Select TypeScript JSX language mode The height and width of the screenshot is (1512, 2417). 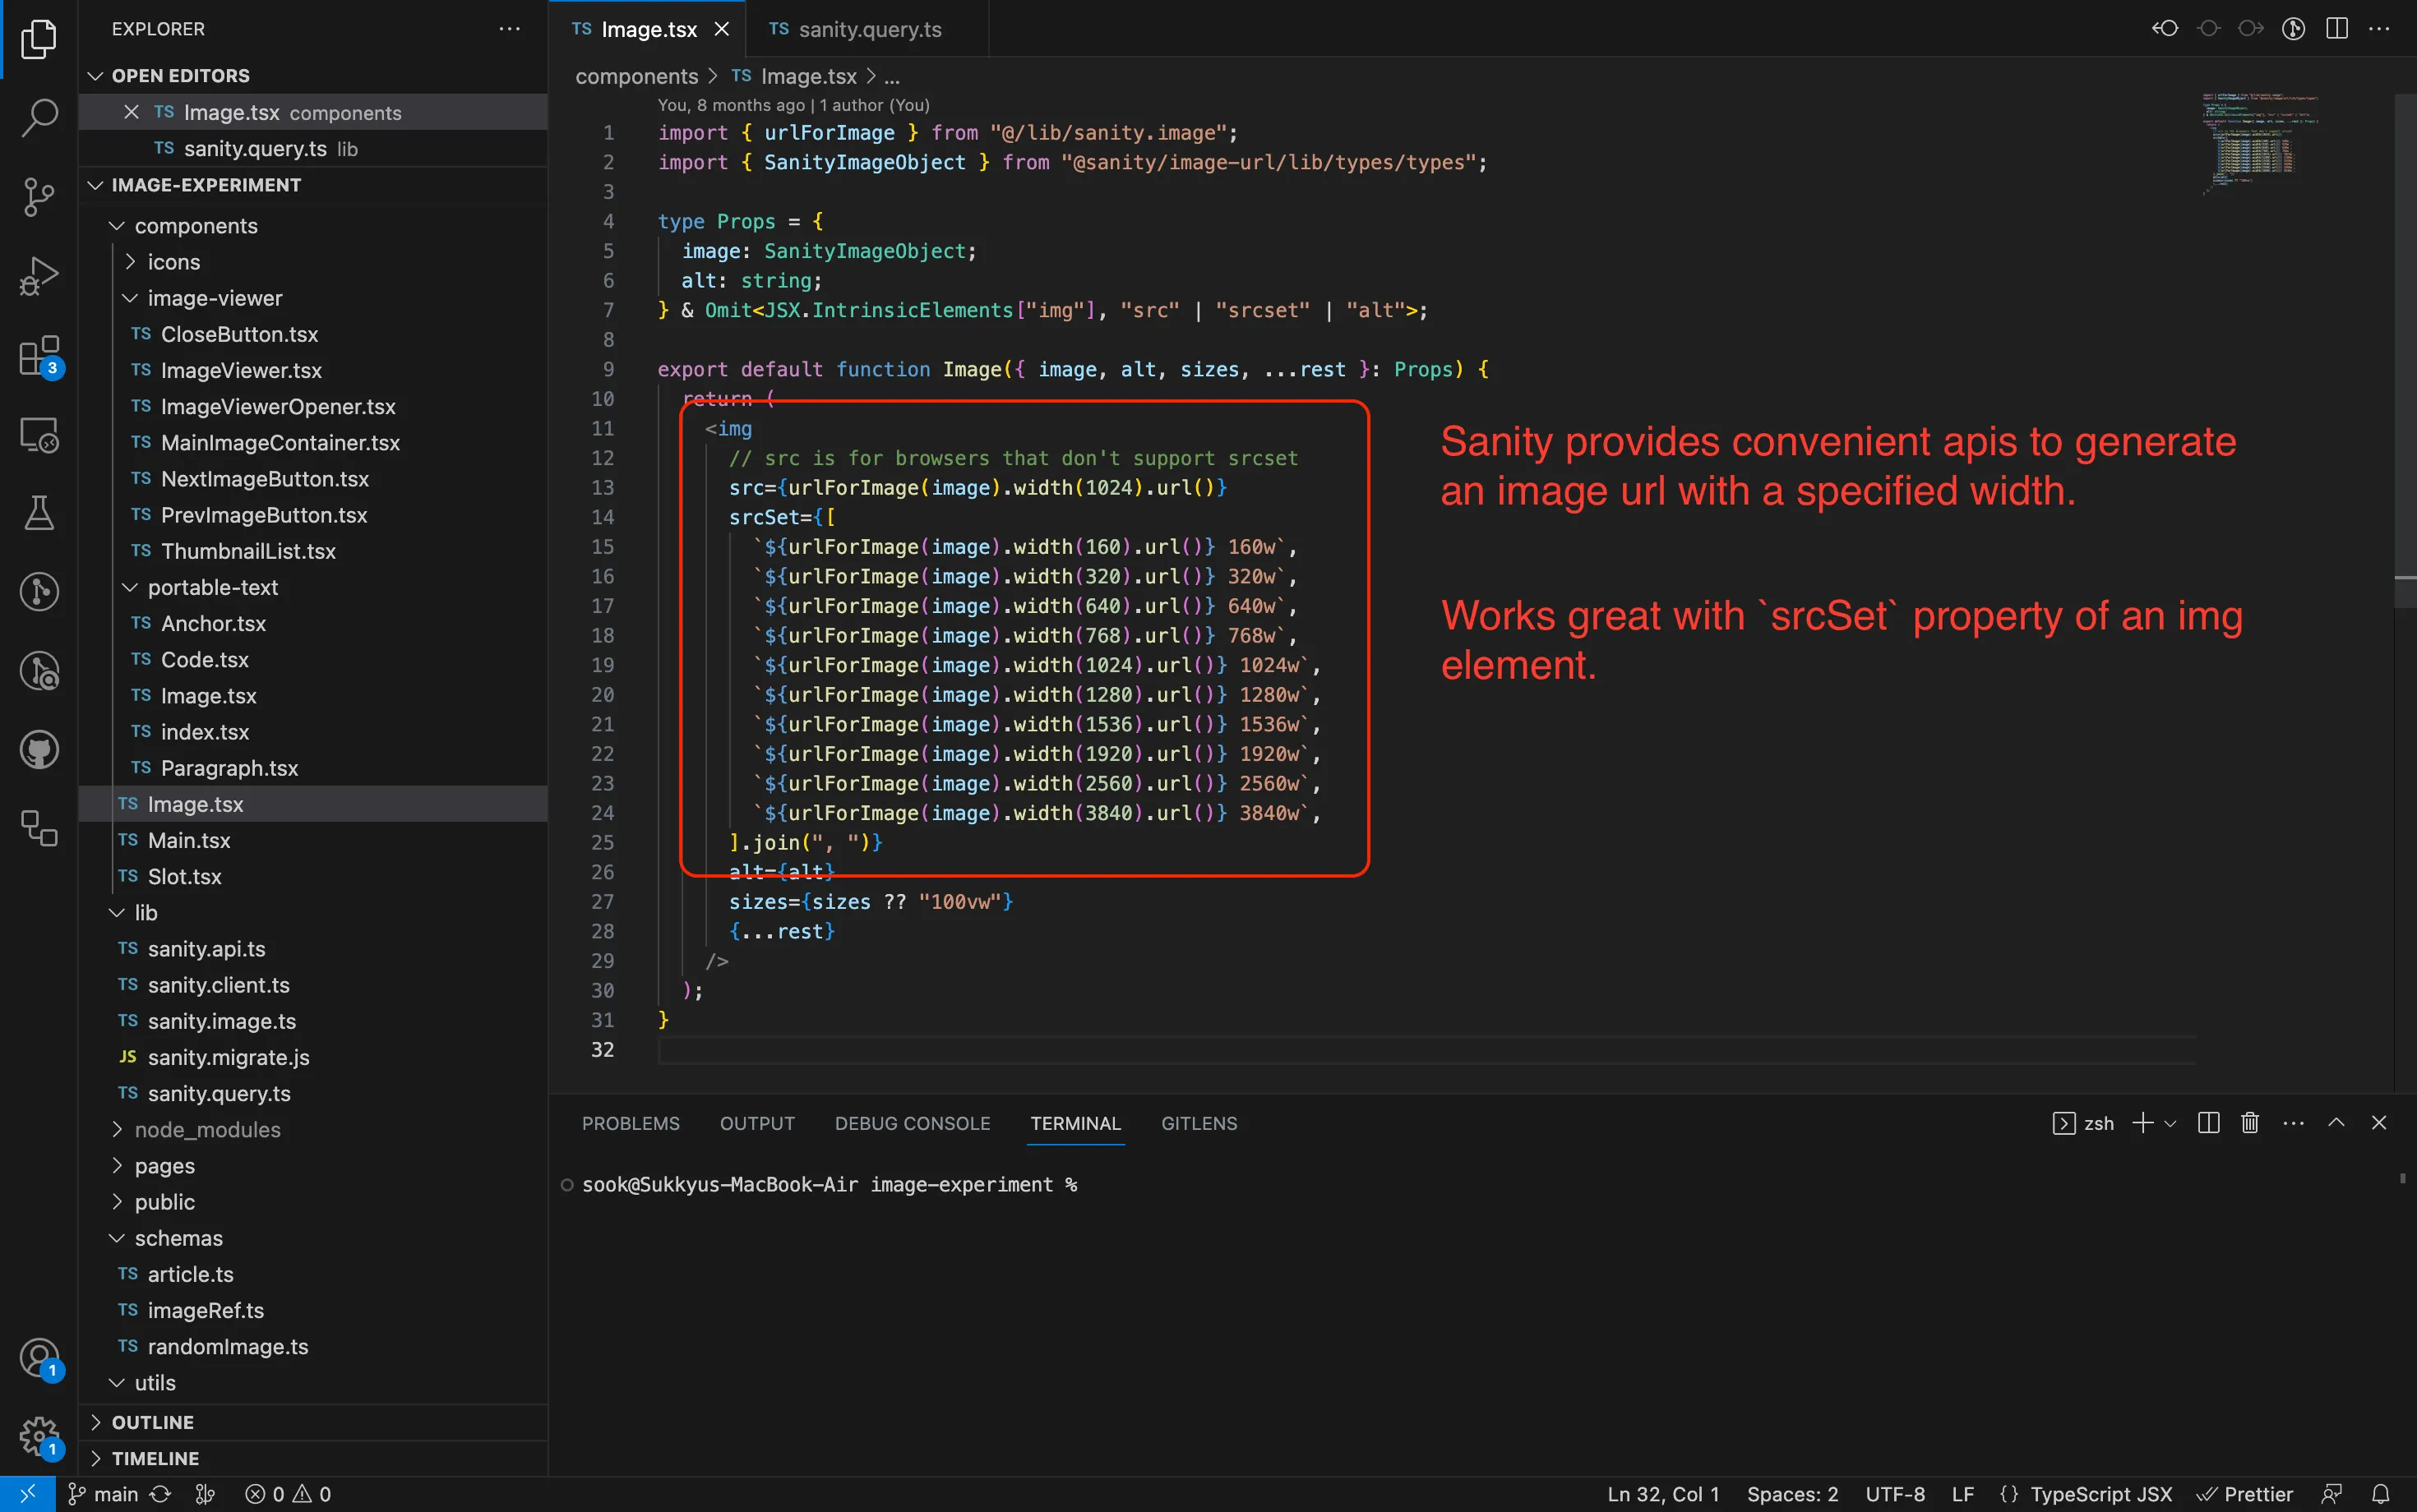point(2100,1494)
